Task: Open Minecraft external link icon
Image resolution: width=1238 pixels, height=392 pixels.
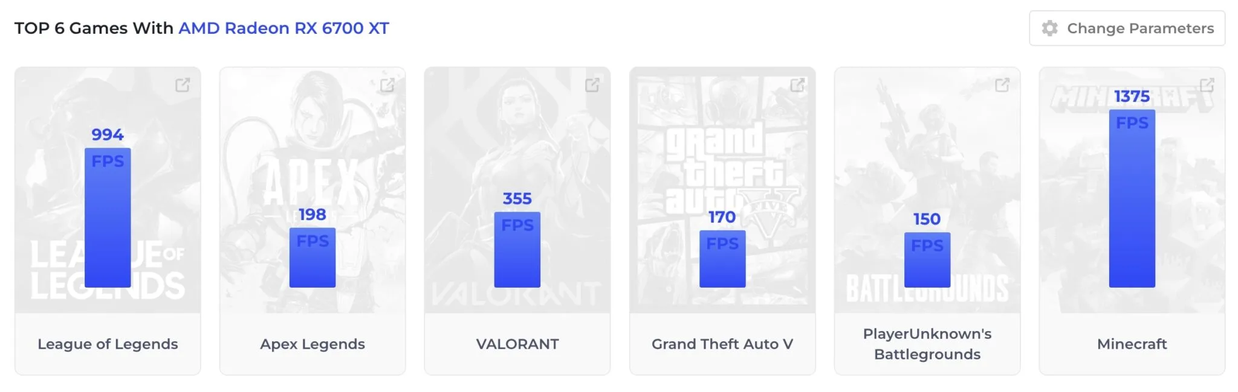Action: [x=1207, y=85]
